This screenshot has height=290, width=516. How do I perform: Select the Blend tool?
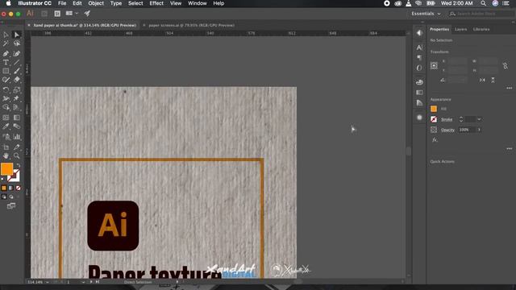click(16, 126)
